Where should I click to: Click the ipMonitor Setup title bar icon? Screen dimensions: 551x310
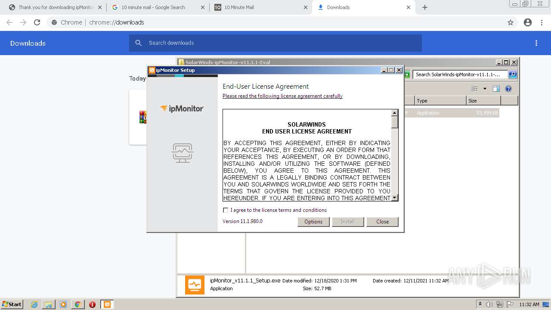(152, 70)
